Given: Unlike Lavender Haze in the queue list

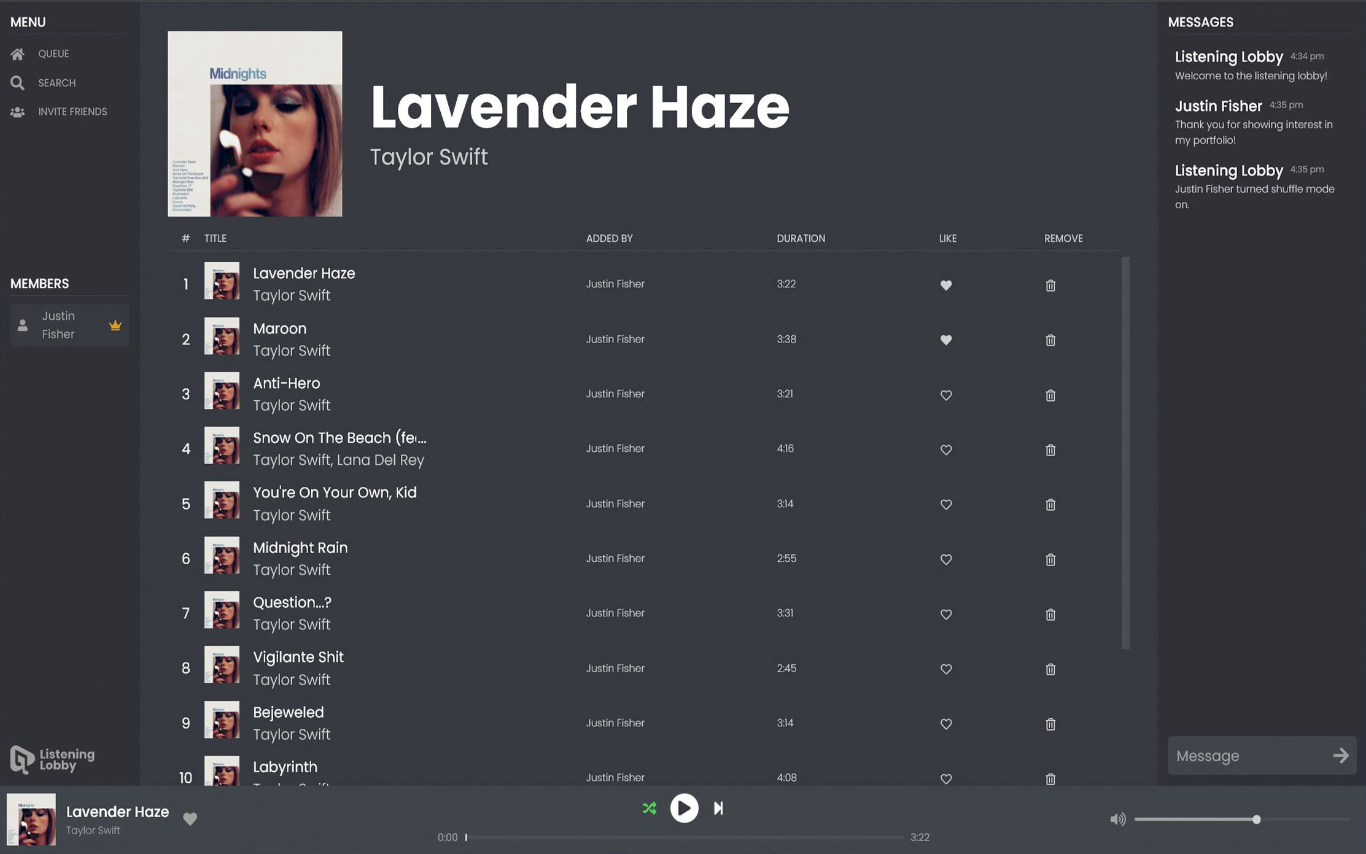Looking at the screenshot, I should [x=946, y=285].
